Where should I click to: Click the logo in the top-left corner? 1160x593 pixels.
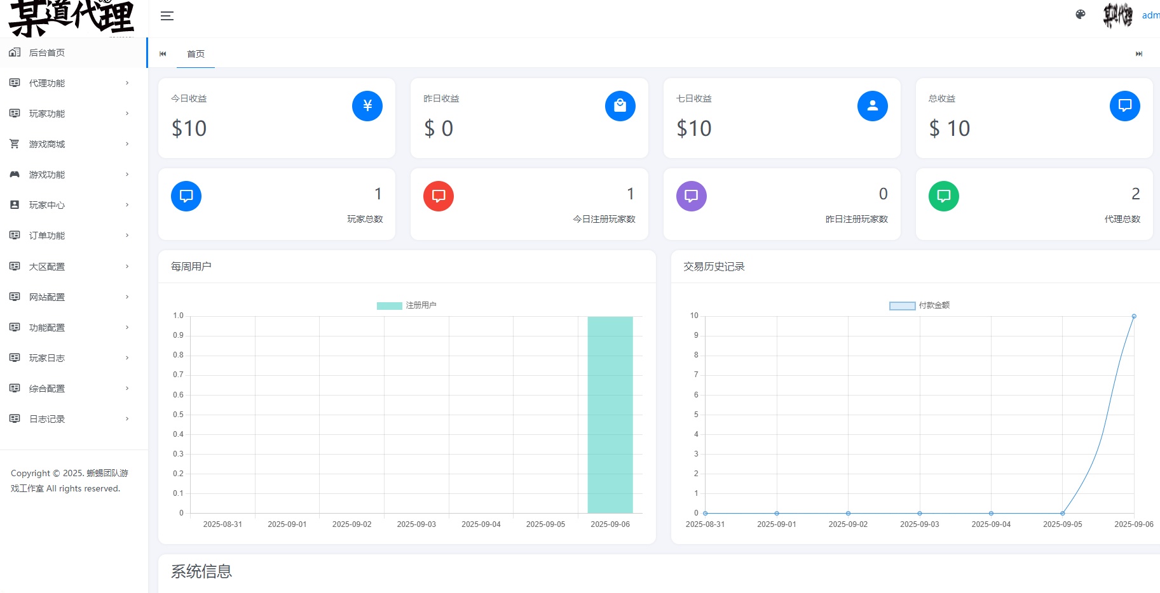click(71, 18)
